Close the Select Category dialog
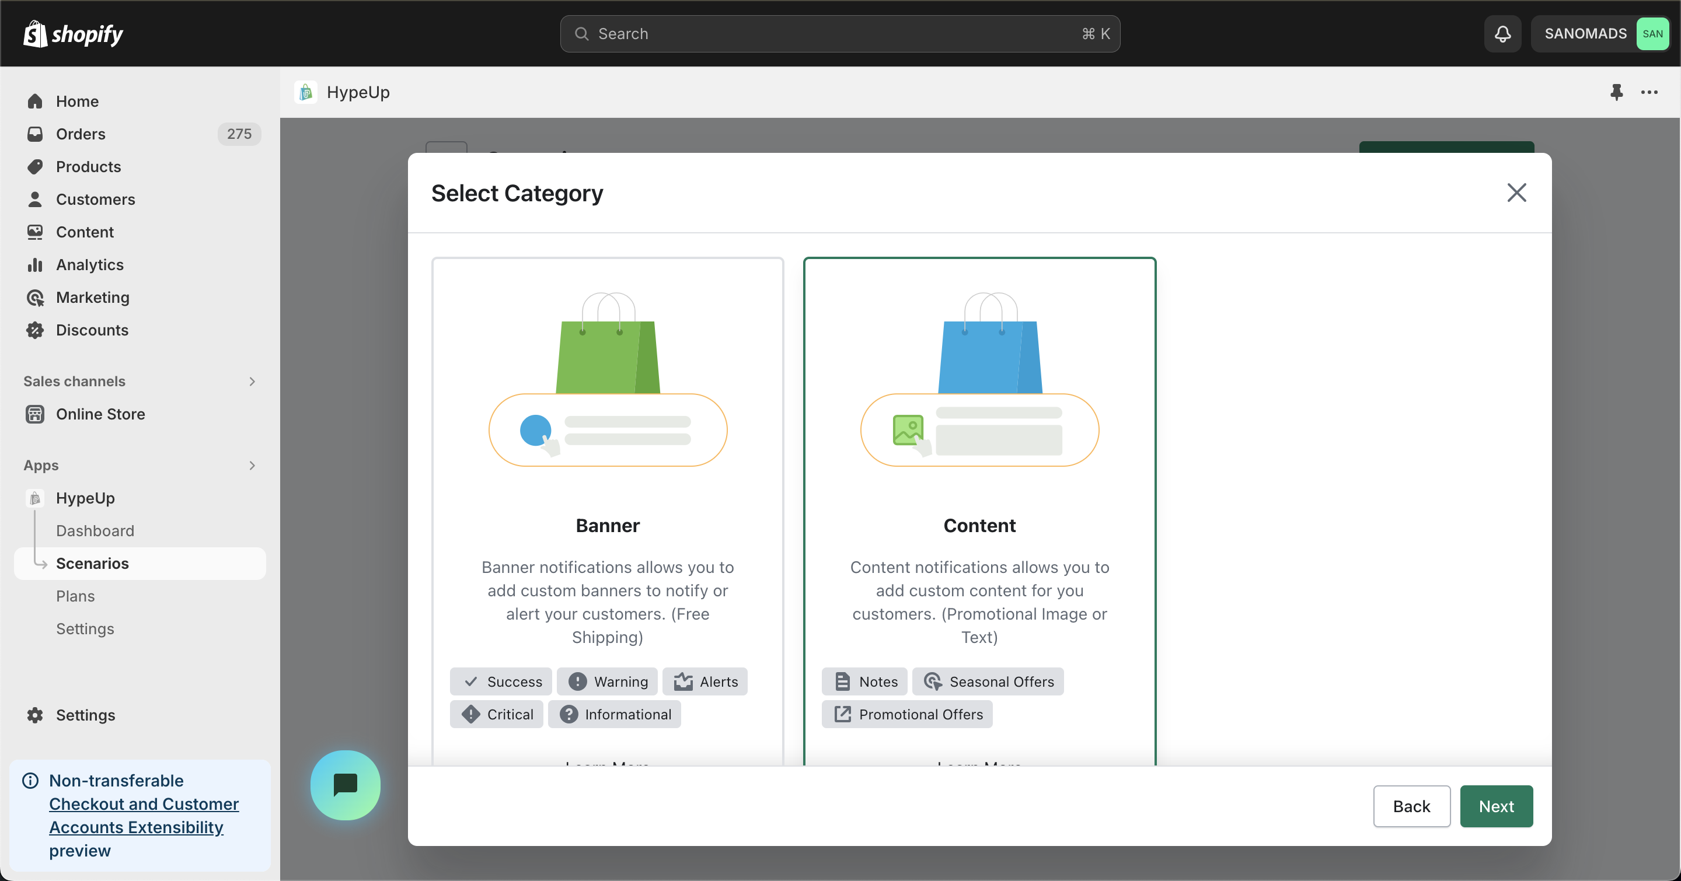 point(1516,193)
